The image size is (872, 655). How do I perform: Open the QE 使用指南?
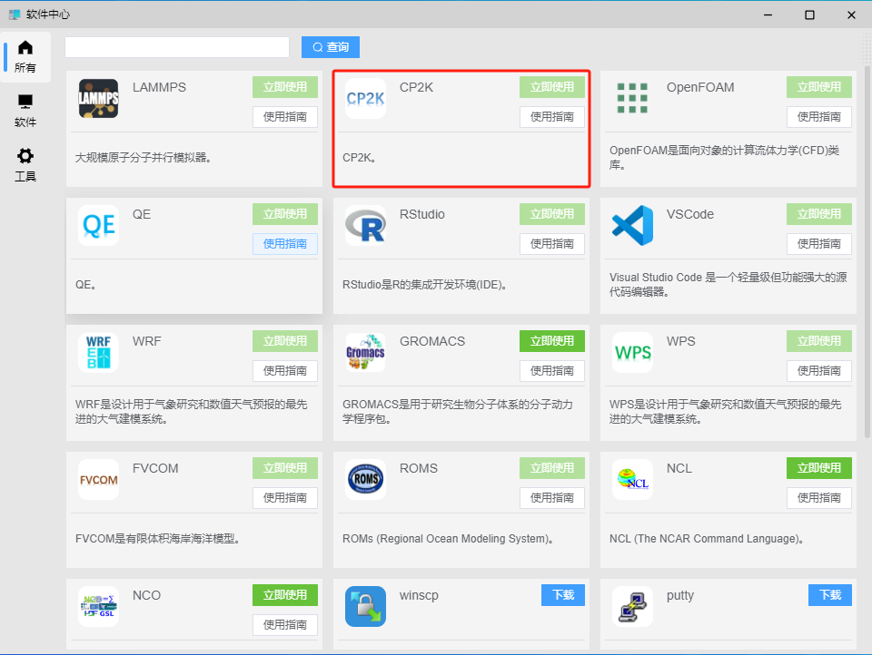click(x=284, y=244)
